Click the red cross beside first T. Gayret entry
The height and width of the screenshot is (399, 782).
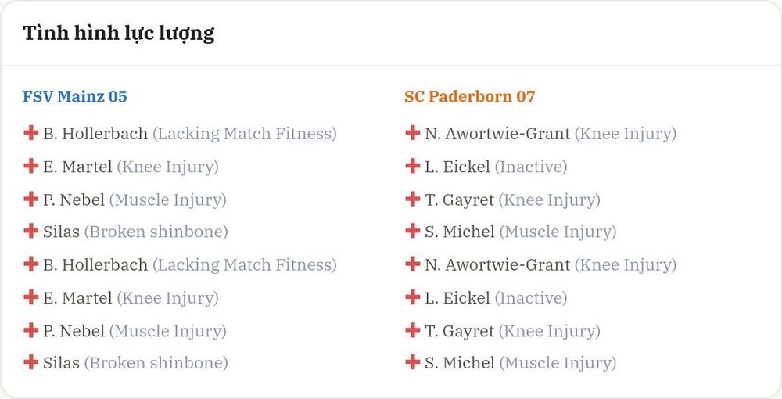click(412, 199)
